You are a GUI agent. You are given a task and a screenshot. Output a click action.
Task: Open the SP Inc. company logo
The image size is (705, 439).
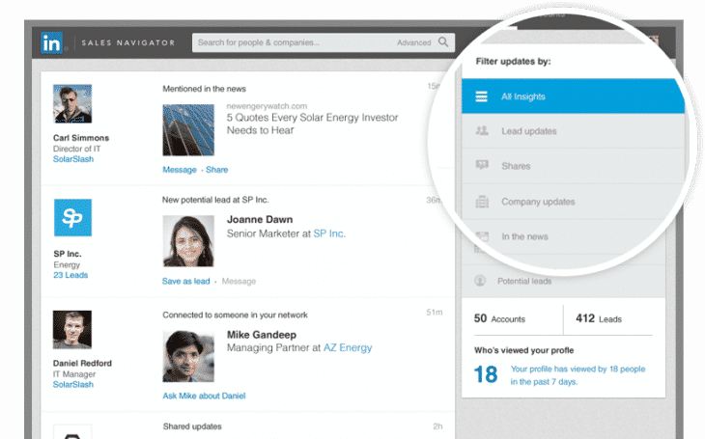point(72,218)
